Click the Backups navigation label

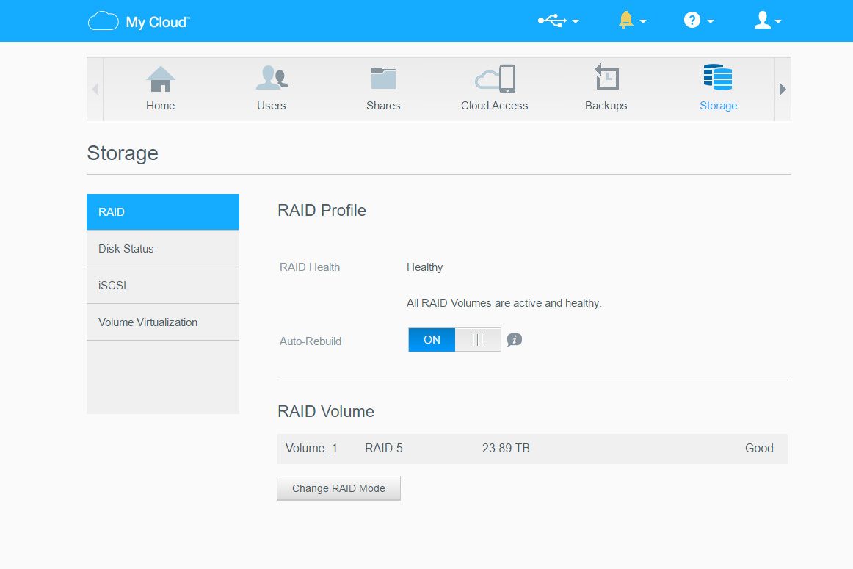606,106
